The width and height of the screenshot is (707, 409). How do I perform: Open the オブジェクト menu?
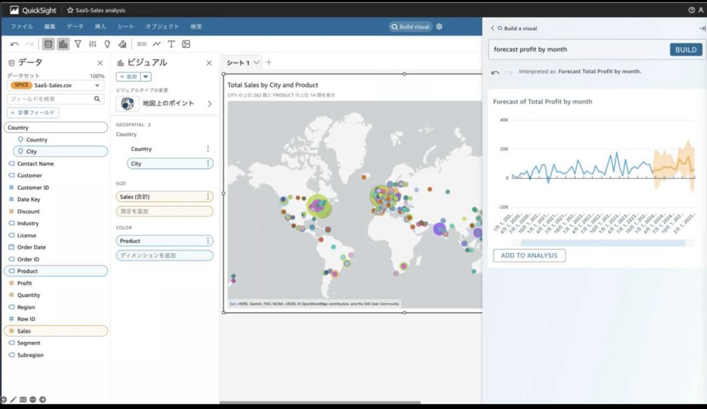click(x=162, y=27)
